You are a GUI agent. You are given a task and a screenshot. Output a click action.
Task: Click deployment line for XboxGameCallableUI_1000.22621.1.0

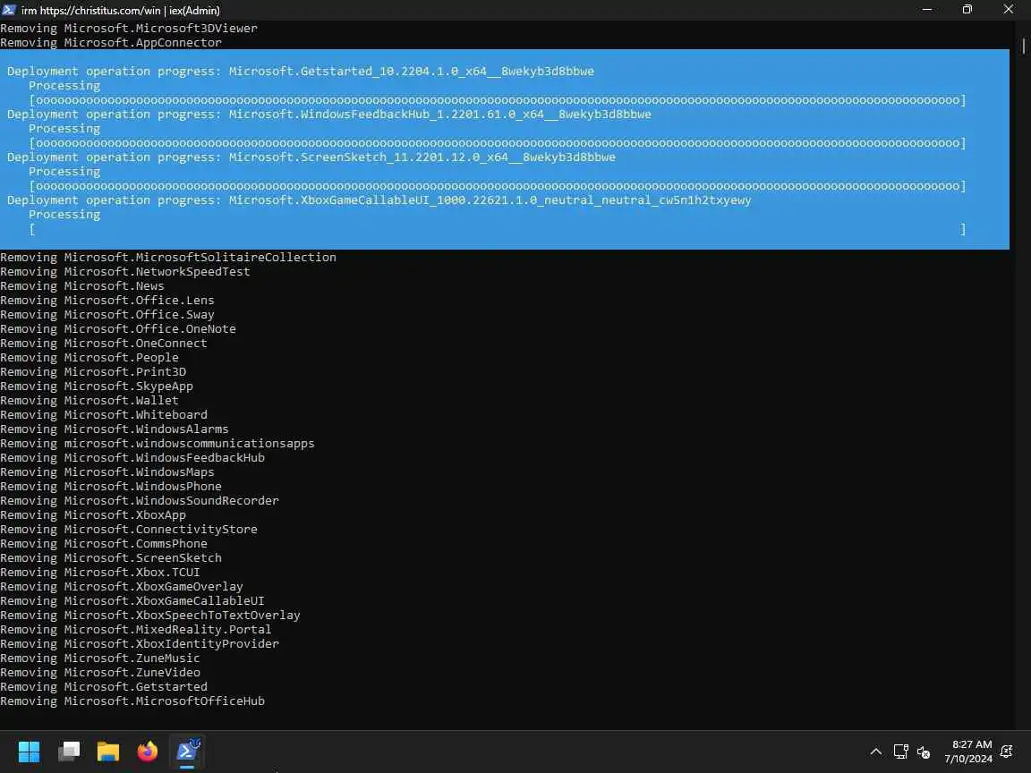(379, 200)
